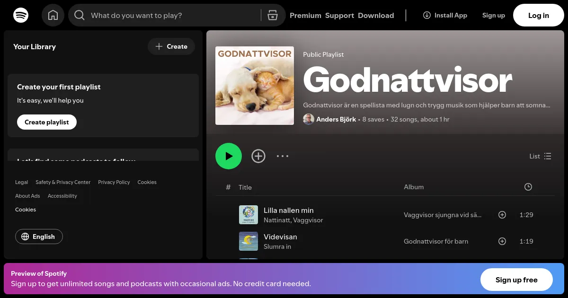
Task: Select Premium in the top menu
Action: coord(305,15)
